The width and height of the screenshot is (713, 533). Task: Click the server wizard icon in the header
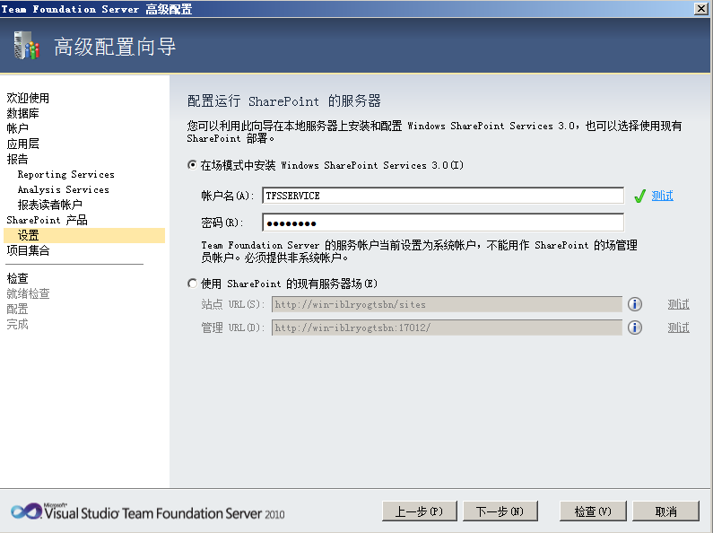tap(26, 46)
